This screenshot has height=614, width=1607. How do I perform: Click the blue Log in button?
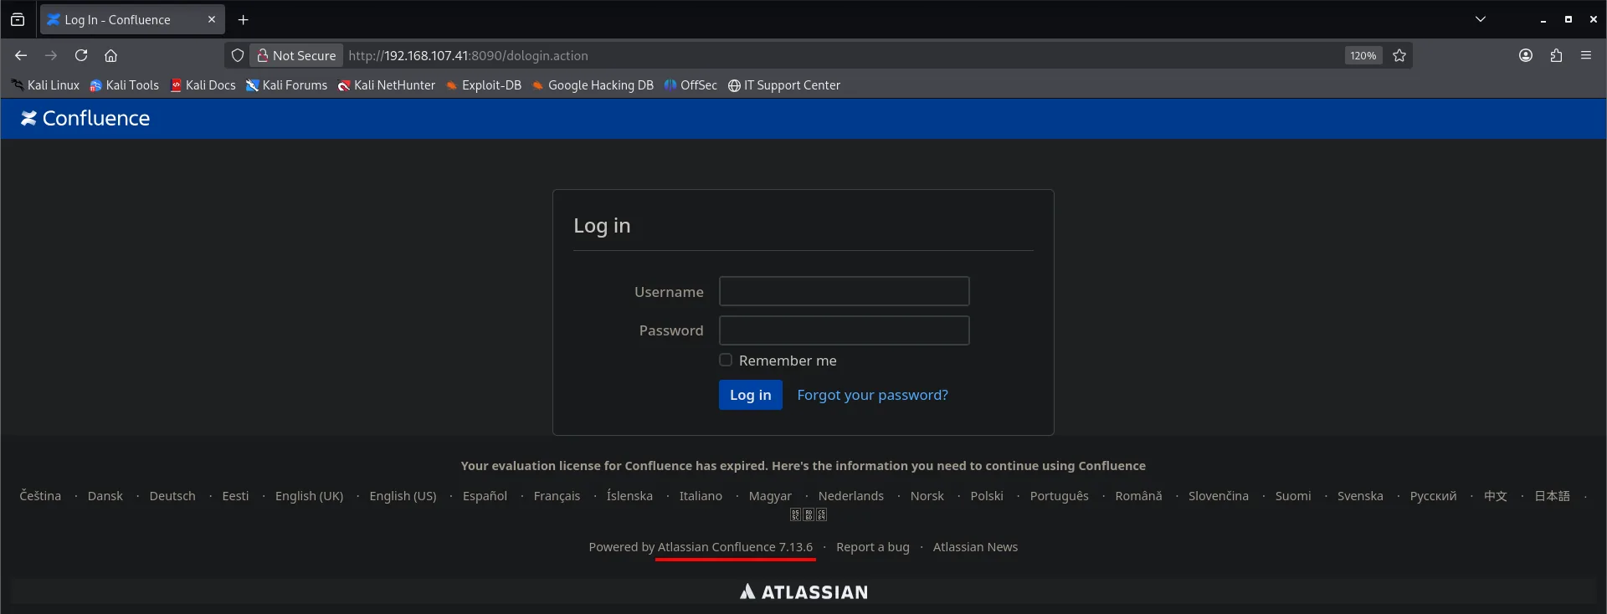[x=751, y=395]
